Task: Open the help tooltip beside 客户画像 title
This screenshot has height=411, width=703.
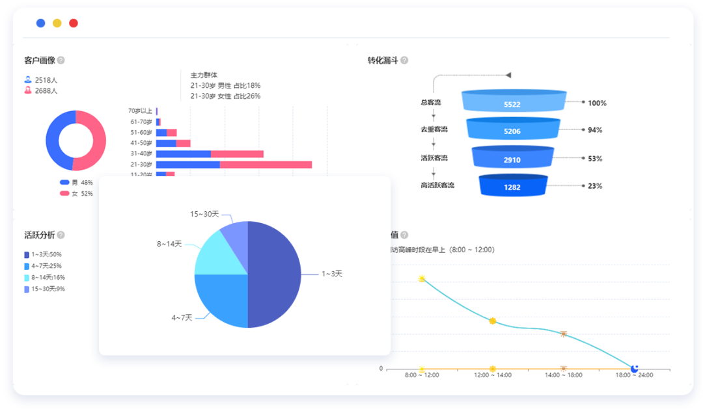Action: point(61,59)
